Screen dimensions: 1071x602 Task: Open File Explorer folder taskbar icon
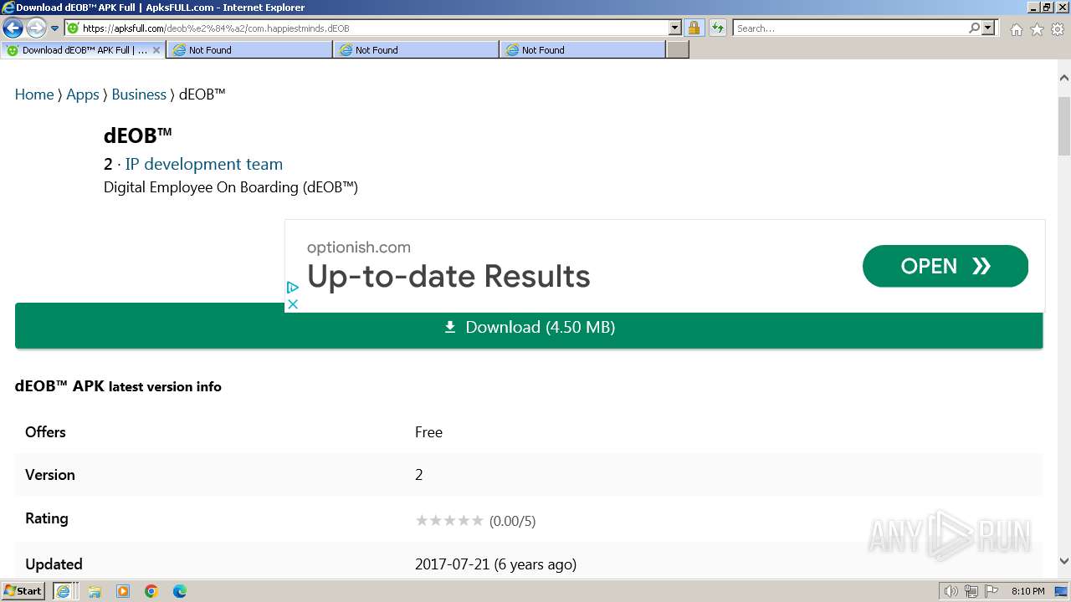(x=95, y=591)
